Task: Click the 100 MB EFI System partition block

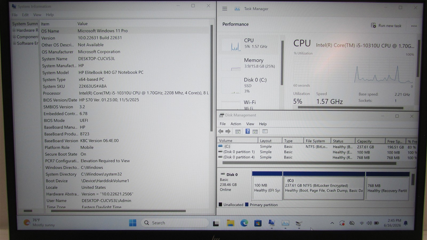Action: (267, 188)
